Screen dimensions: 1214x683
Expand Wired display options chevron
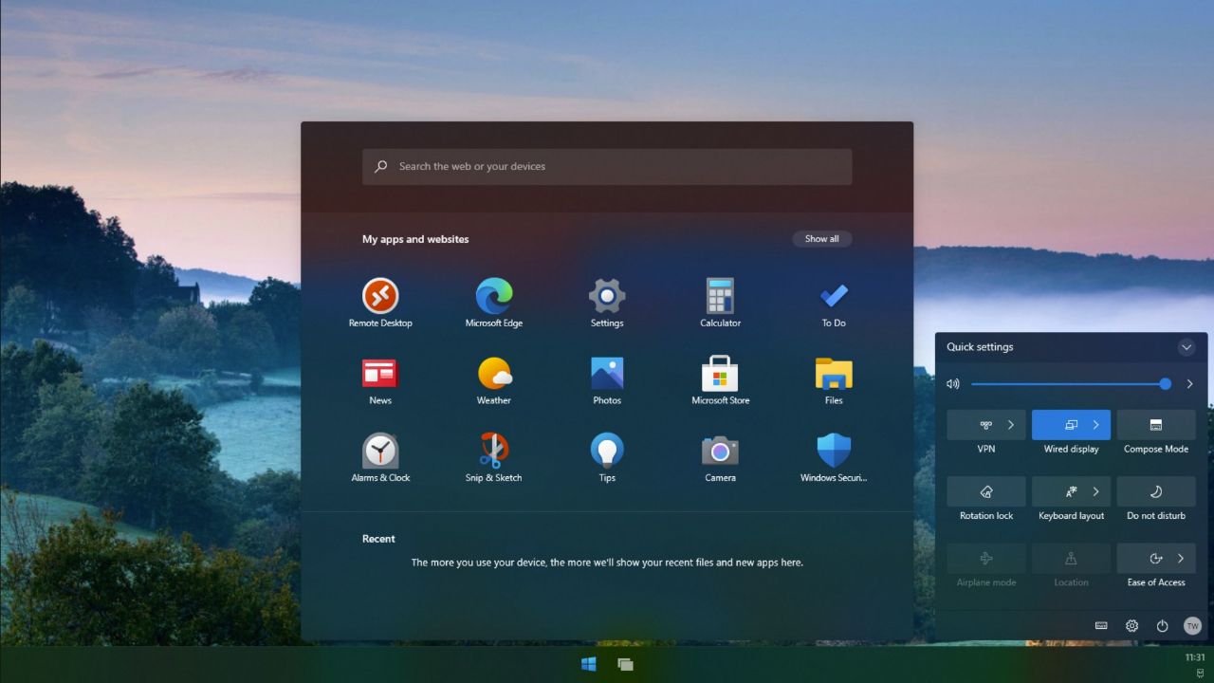pyautogui.click(x=1096, y=425)
